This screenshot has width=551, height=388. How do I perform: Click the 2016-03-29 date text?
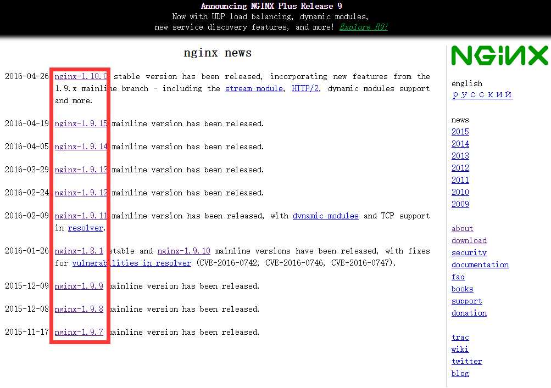pos(27,170)
